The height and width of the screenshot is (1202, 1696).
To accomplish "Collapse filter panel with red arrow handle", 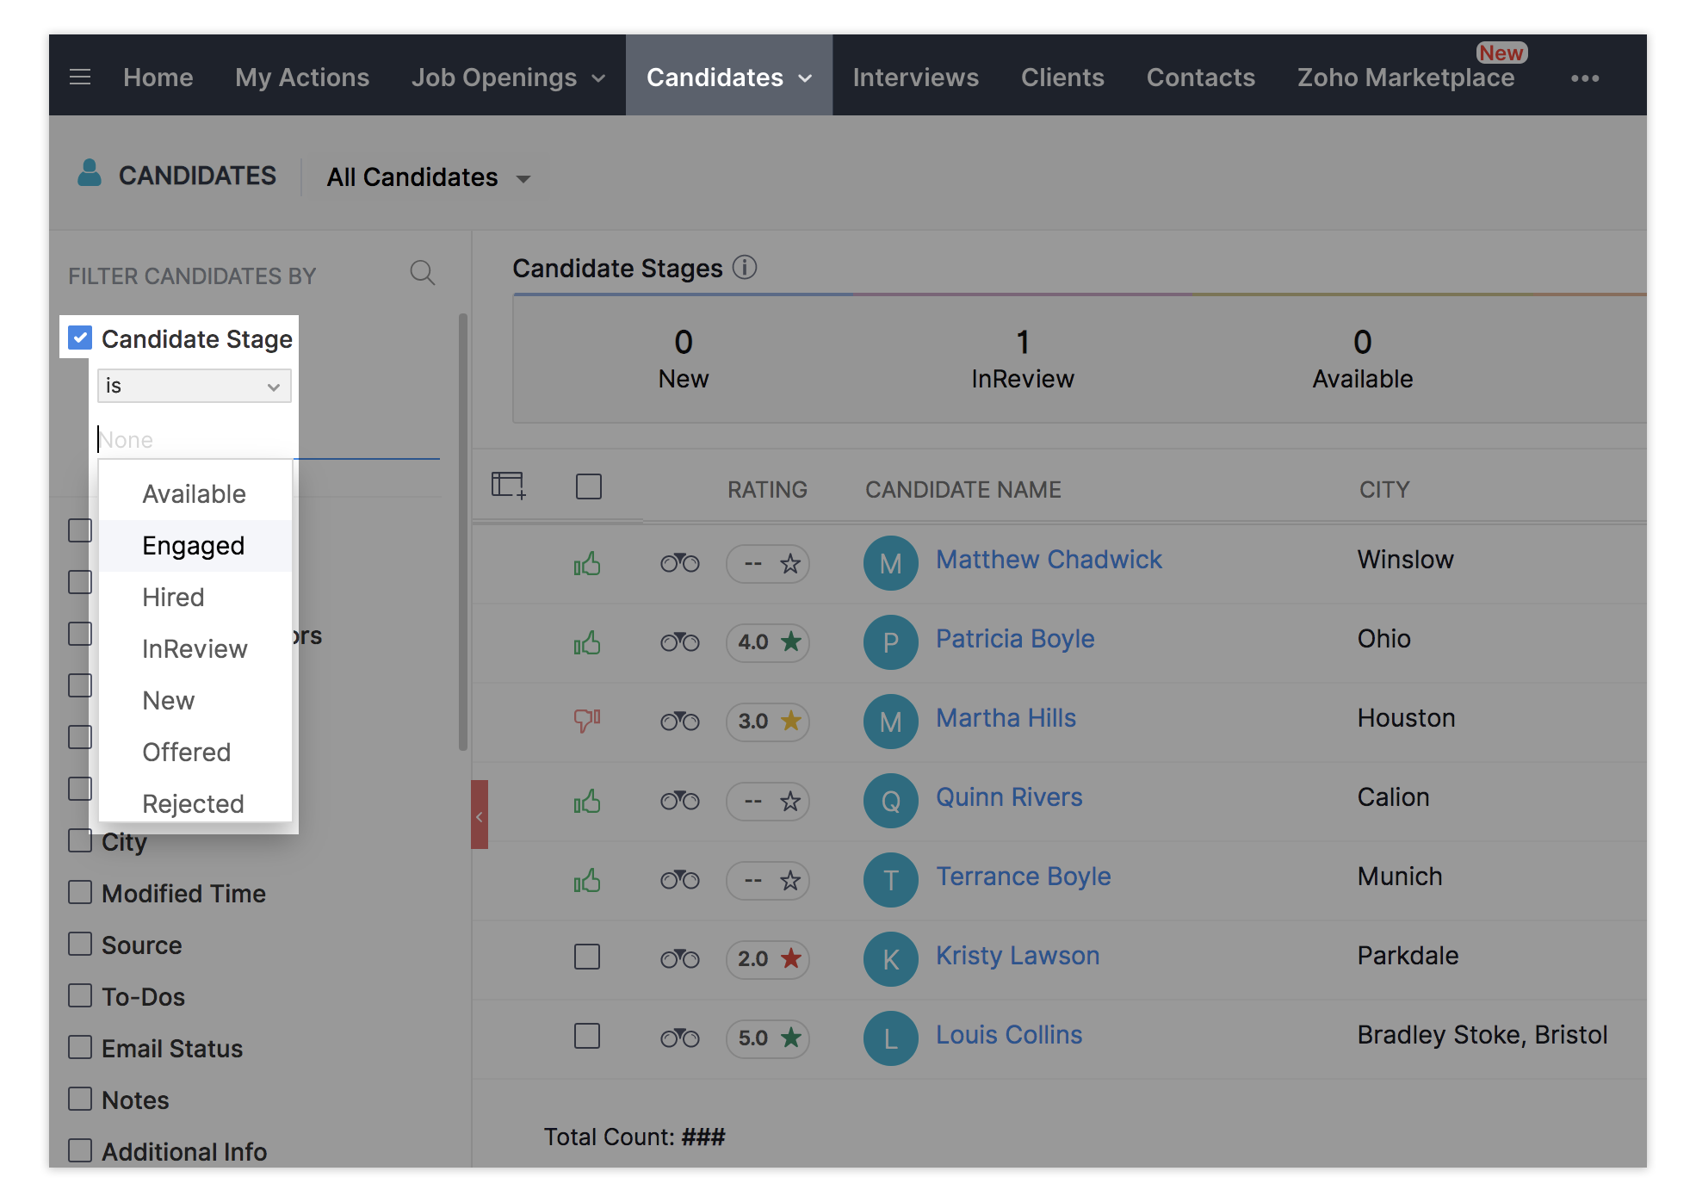I will point(480,815).
